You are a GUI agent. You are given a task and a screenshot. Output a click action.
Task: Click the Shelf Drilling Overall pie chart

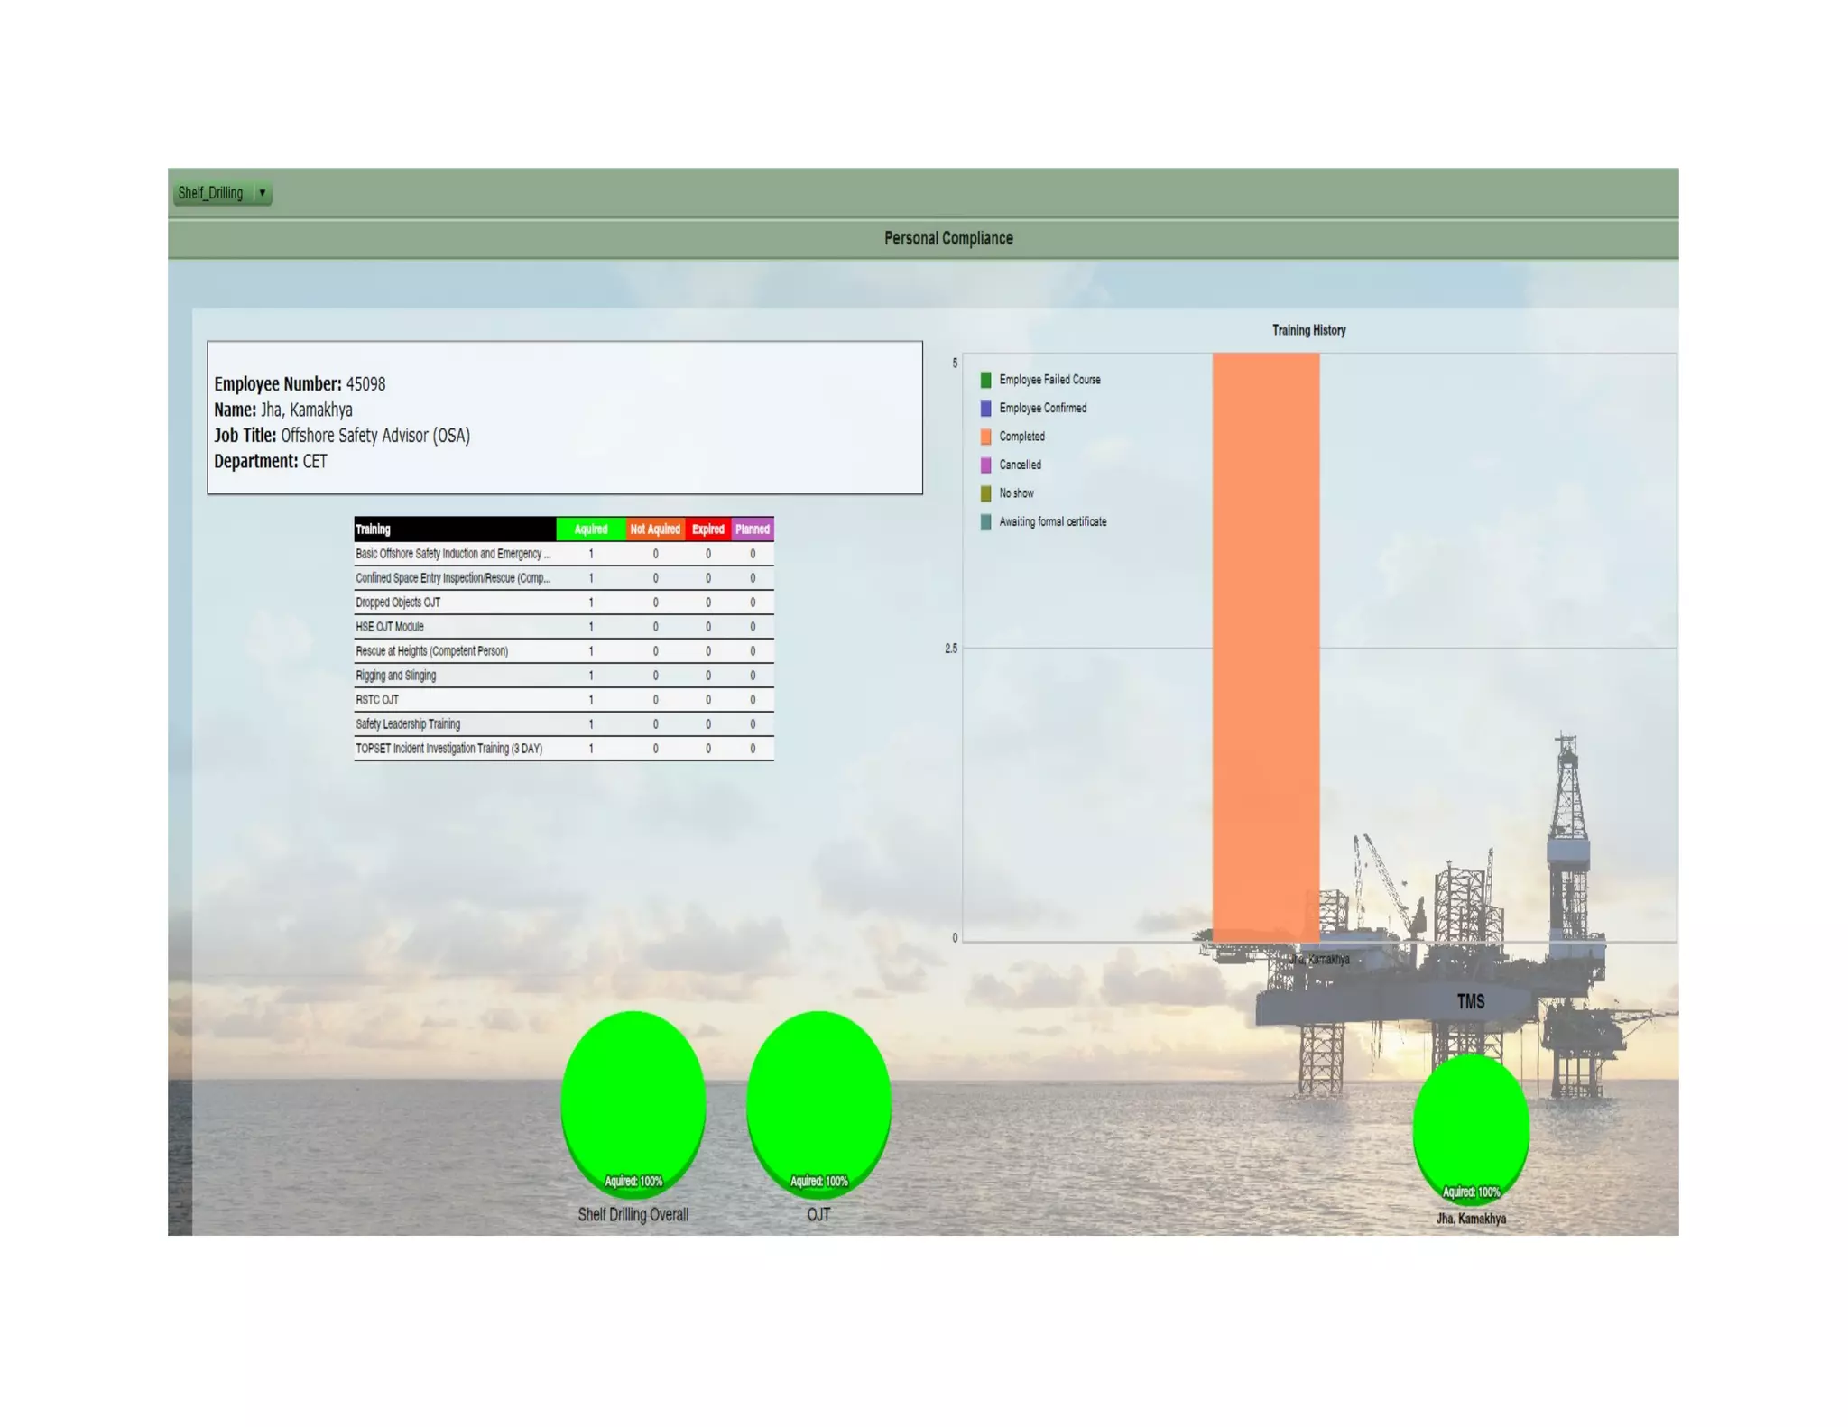click(x=633, y=1100)
